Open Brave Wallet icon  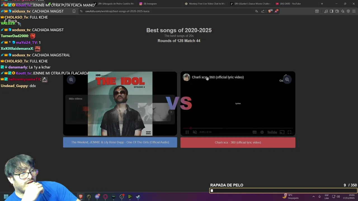[x=337, y=11]
